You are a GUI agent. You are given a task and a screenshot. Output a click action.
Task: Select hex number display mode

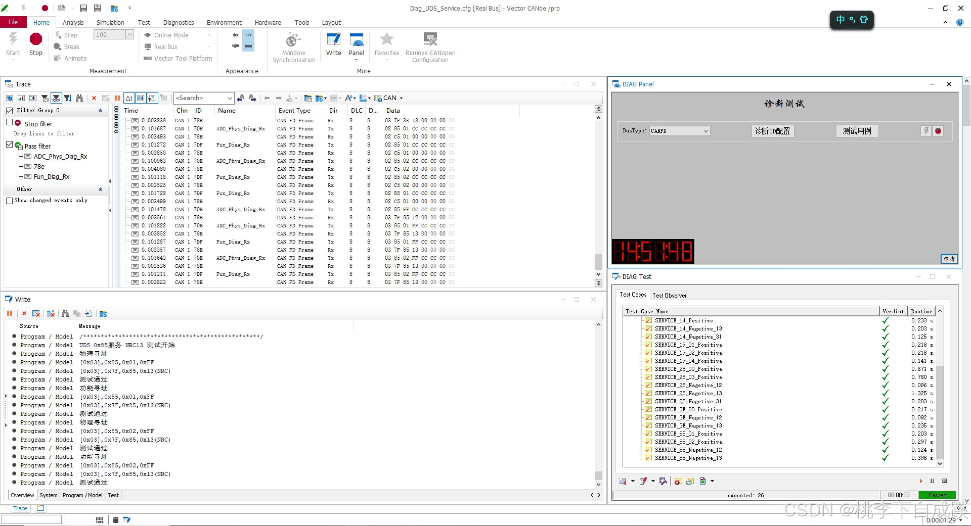[248, 35]
